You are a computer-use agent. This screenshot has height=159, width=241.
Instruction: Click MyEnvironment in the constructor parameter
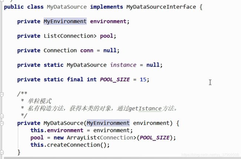108,123
